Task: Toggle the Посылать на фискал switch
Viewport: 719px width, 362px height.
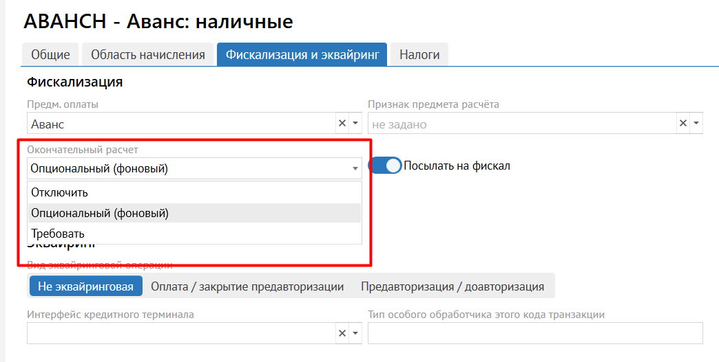Action: coord(386,166)
